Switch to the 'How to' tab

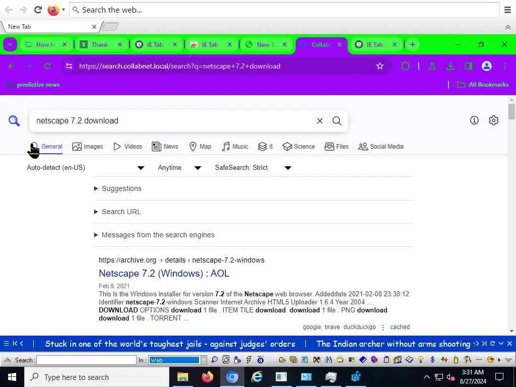(x=46, y=44)
